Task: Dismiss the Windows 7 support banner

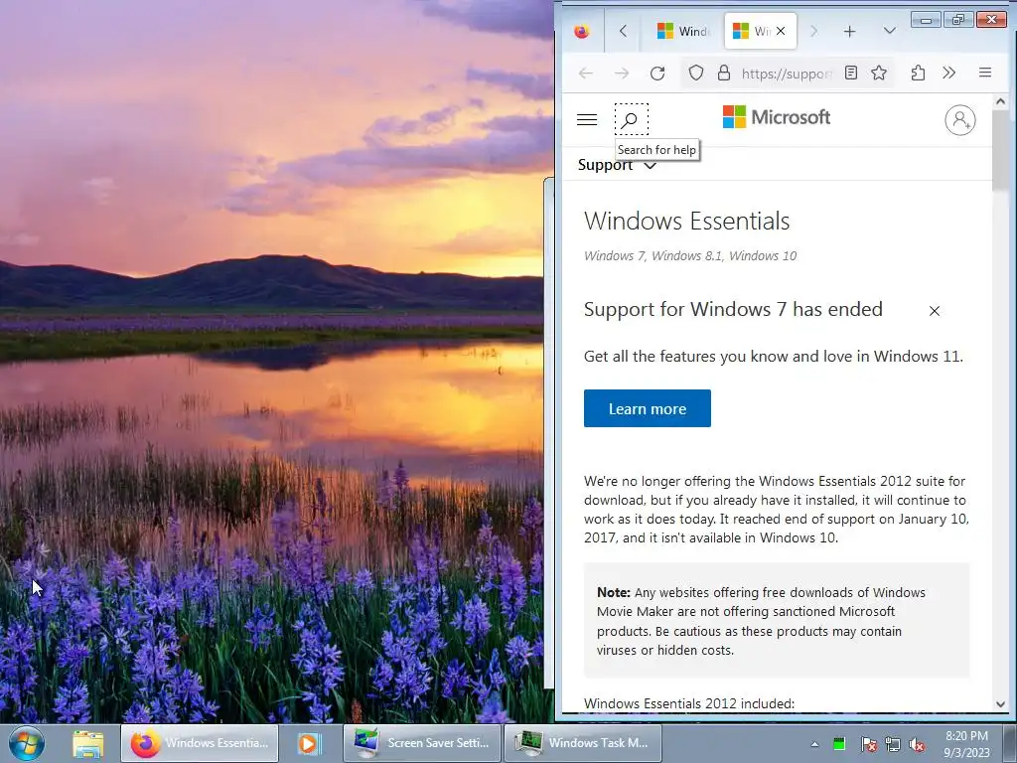Action: tap(934, 311)
